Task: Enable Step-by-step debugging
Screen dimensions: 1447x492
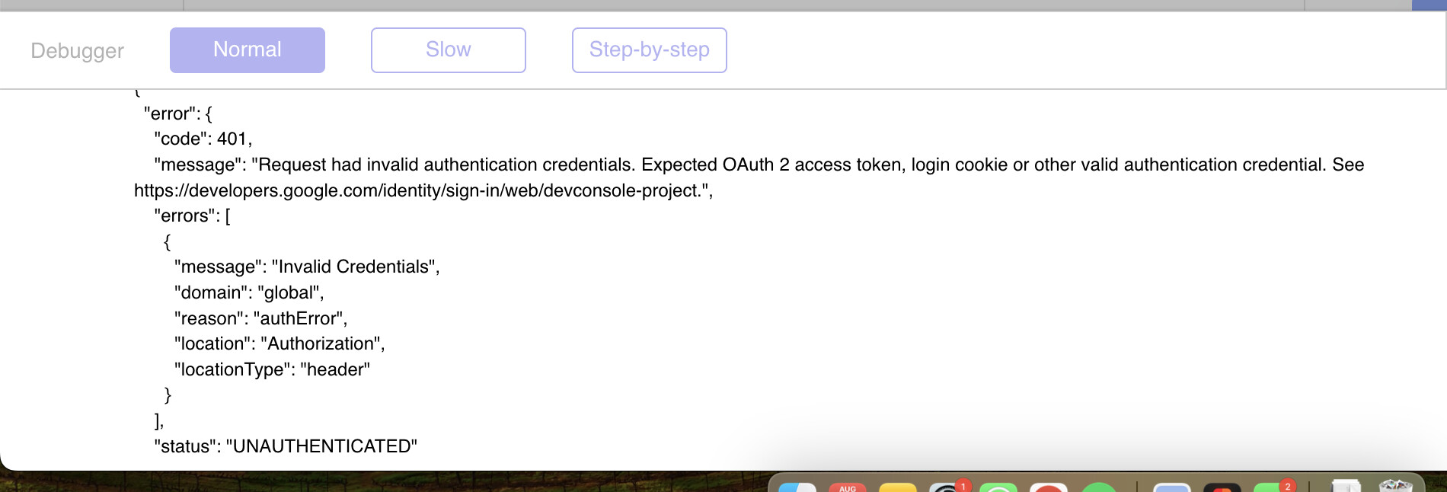Action: [650, 50]
